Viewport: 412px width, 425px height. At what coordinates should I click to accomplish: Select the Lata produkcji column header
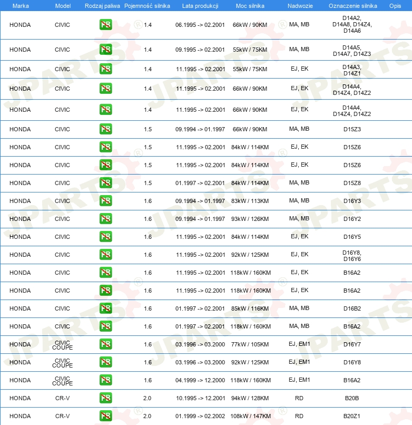pos(200,6)
